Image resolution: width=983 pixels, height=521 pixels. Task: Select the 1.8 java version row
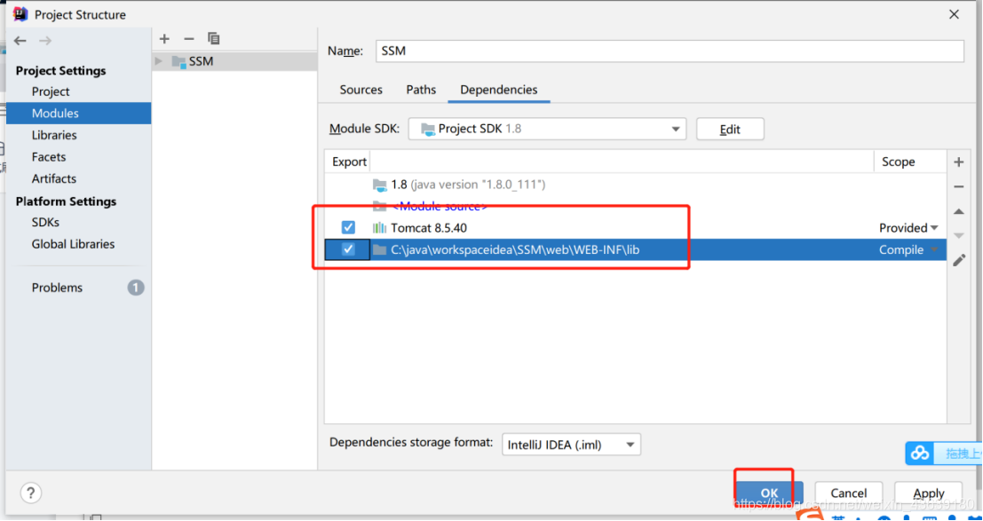click(635, 185)
